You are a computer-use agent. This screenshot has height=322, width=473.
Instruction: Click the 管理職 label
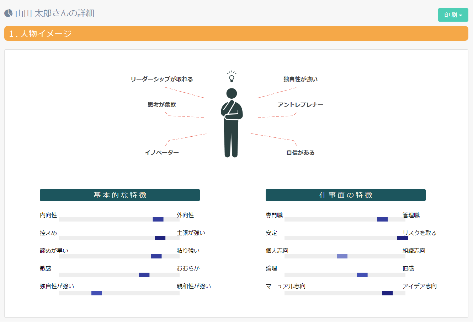pyautogui.click(x=411, y=215)
